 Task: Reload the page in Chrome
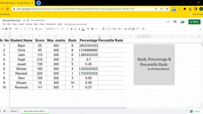(x=7, y=9)
